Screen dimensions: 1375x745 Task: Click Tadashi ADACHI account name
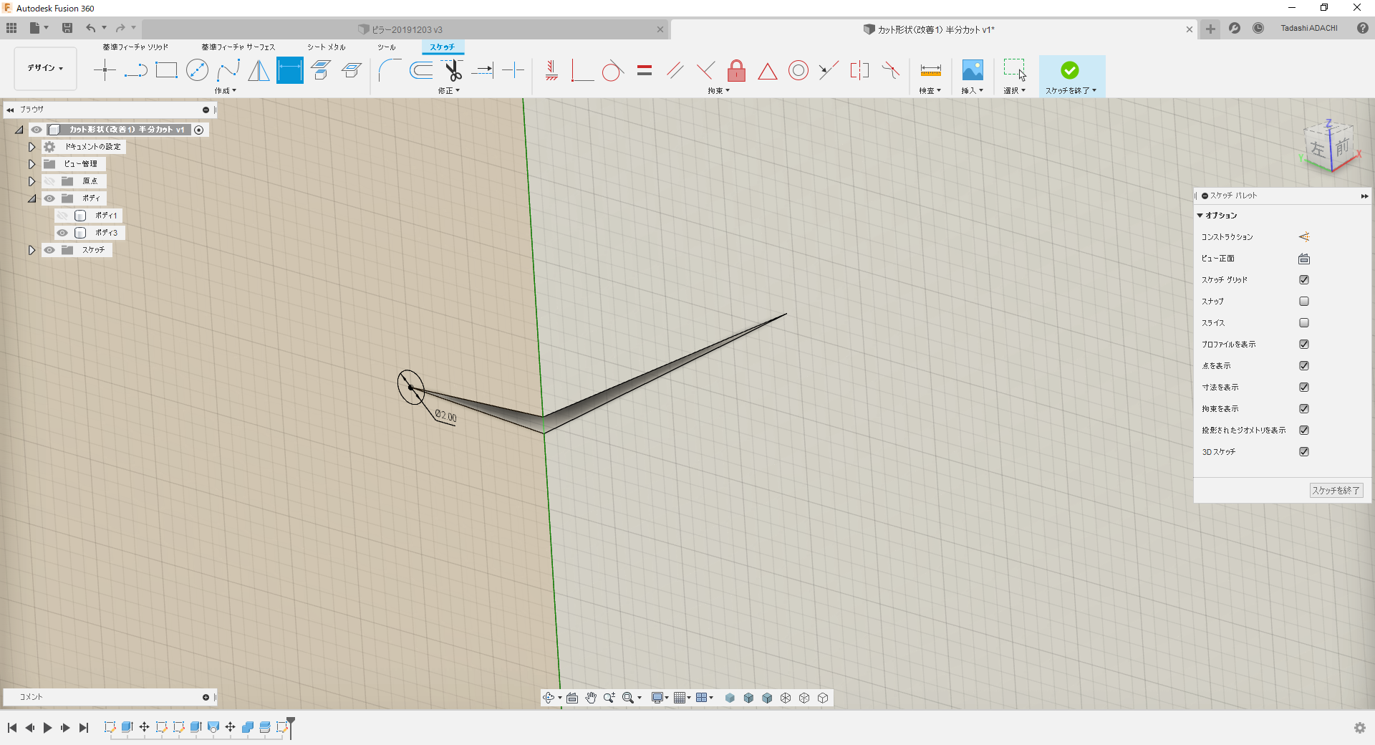coord(1309,29)
